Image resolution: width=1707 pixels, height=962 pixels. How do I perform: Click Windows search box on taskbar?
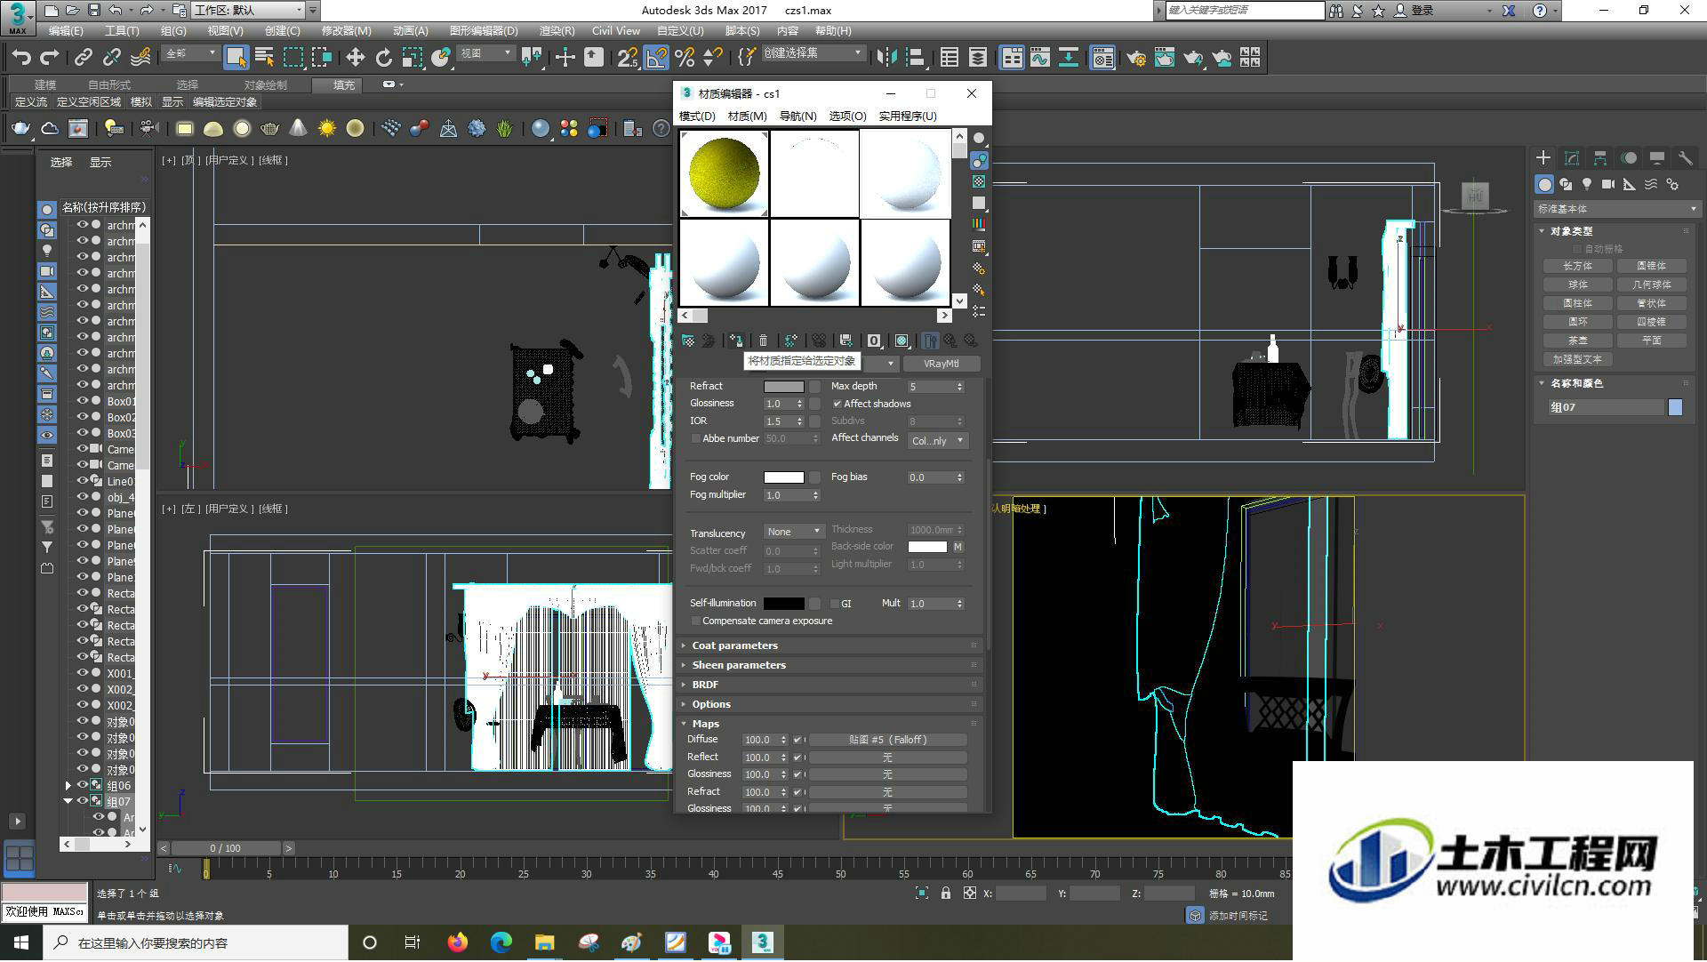(196, 943)
